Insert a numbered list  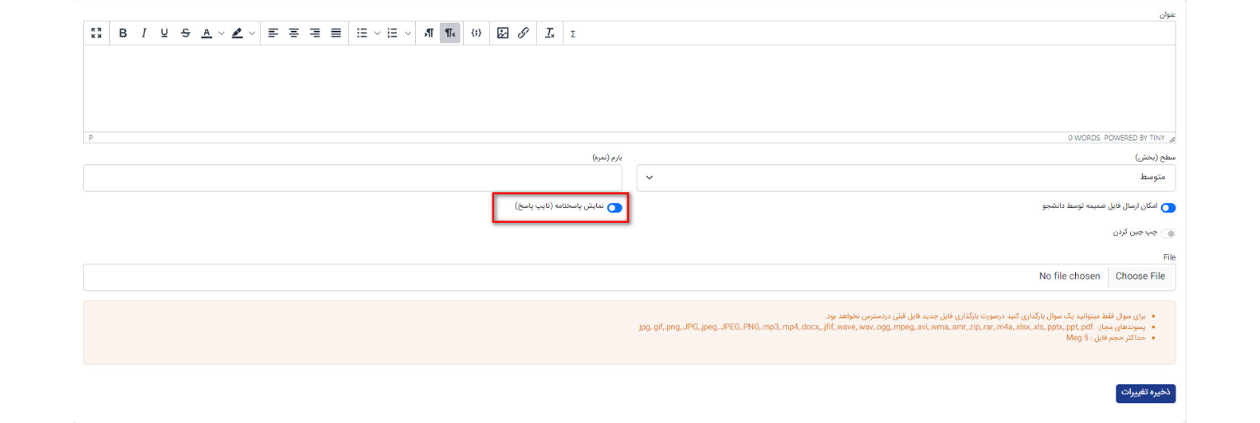[392, 33]
